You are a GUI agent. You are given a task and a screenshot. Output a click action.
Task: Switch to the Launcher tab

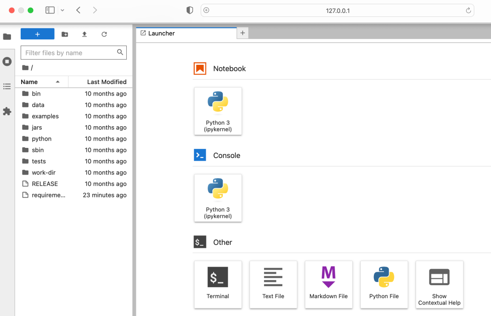tap(163, 33)
